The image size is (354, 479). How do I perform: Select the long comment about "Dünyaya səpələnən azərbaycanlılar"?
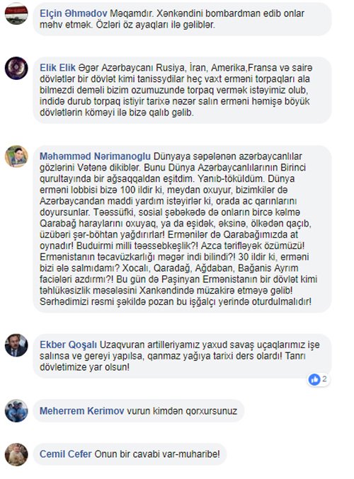click(182, 229)
